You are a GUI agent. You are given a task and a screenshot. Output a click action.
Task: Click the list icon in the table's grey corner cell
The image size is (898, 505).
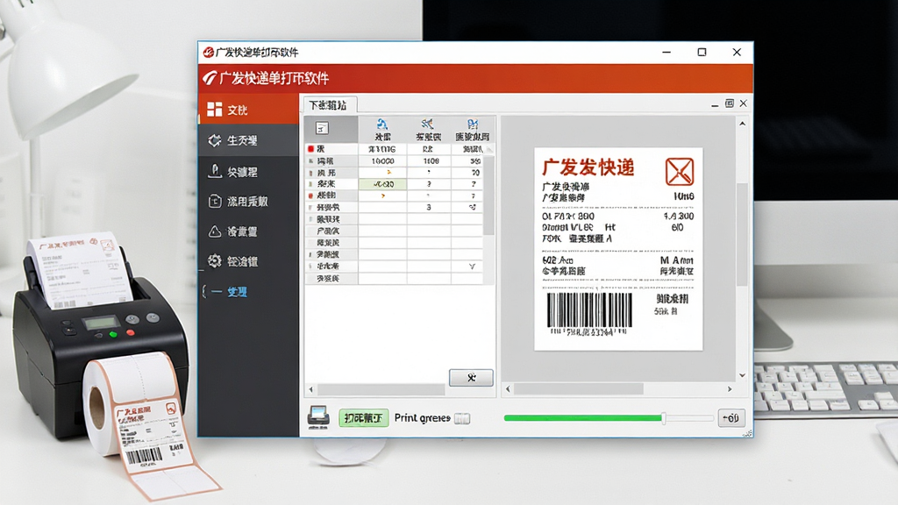pos(323,128)
